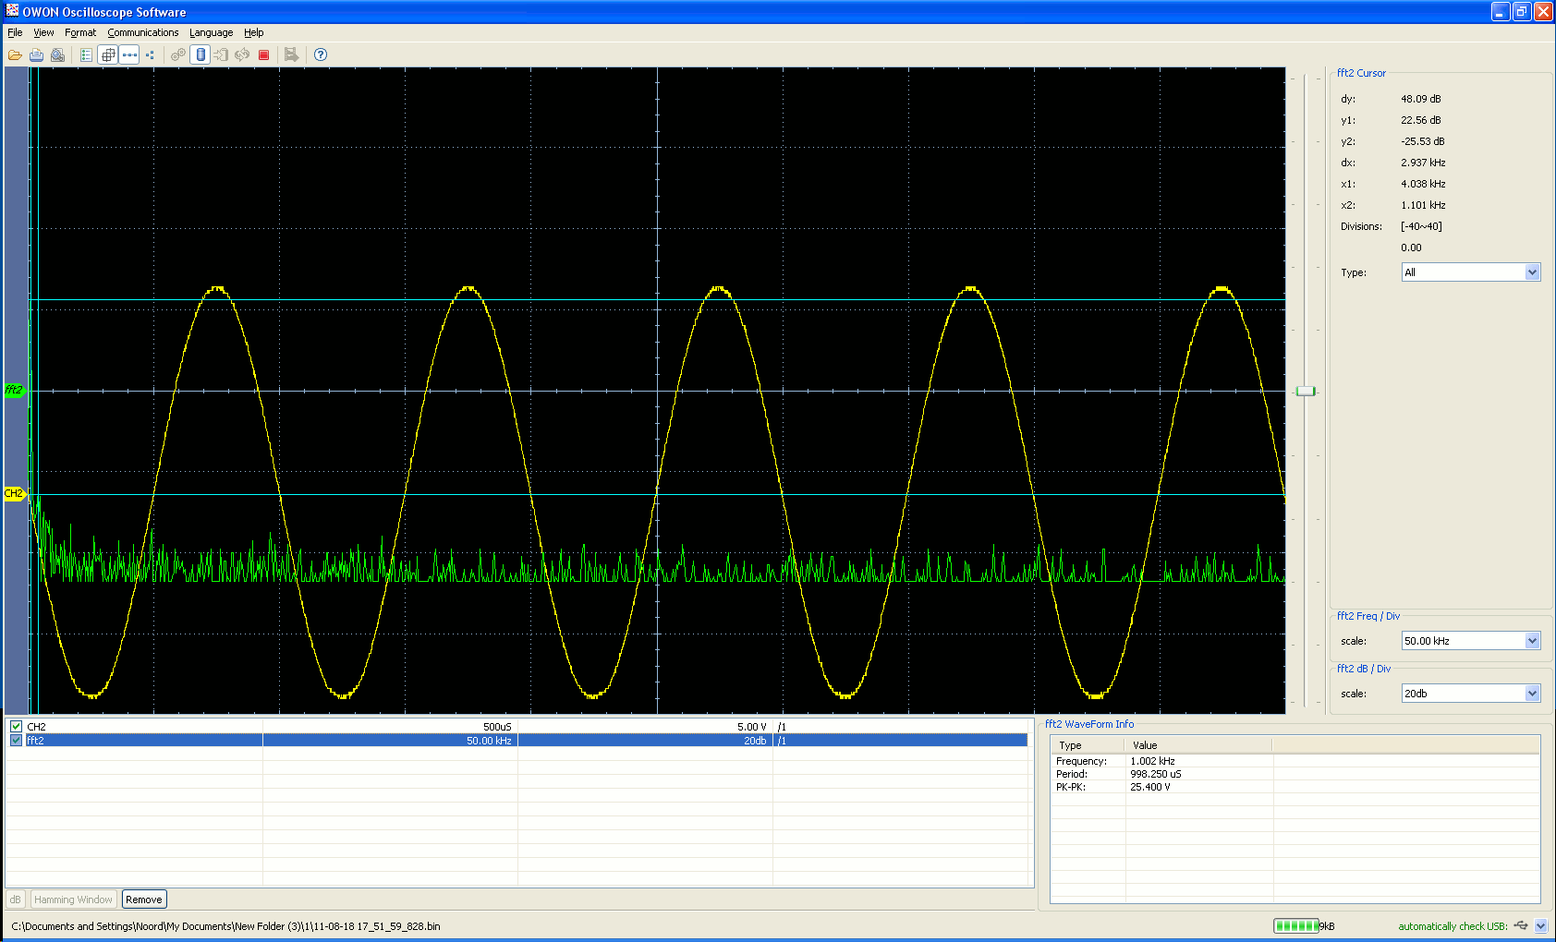Uncheck the fft2 channel checkbox

16,741
